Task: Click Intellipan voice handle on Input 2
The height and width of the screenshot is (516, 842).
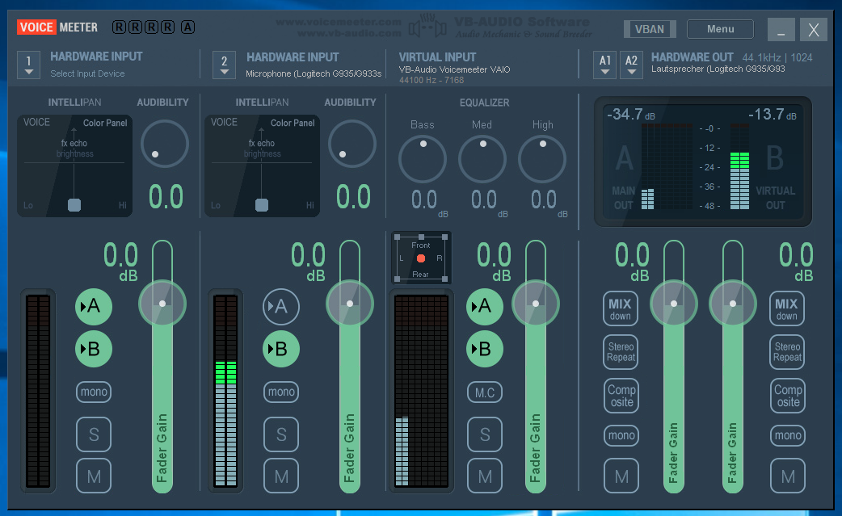Action: tap(262, 205)
